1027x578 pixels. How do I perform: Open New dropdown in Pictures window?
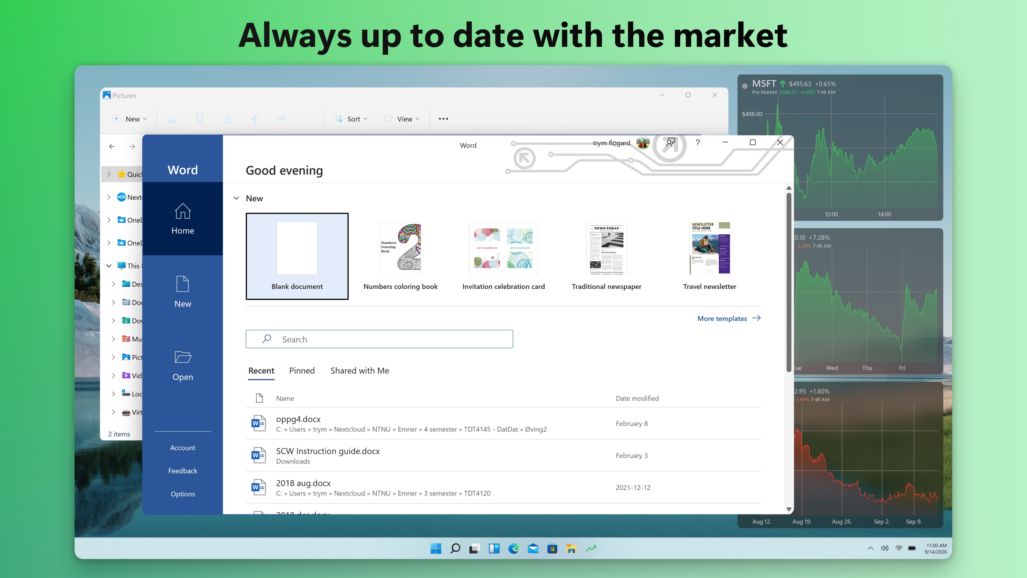[130, 119]
